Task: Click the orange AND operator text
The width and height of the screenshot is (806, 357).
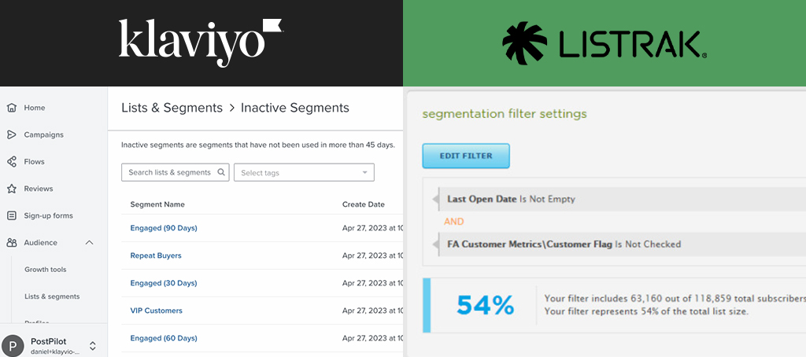Action: [x=454, y=222]
